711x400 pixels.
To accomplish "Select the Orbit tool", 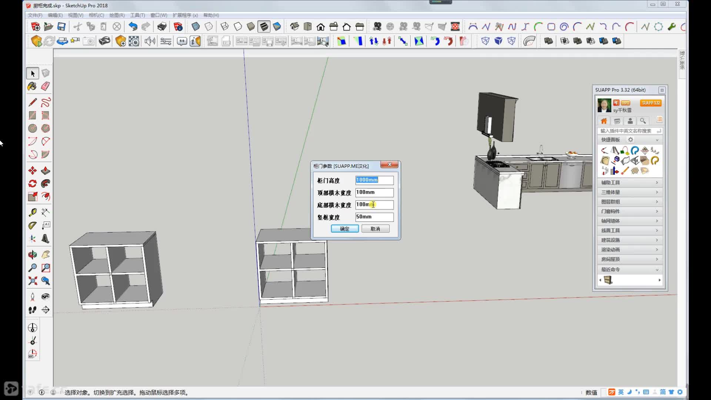I will tap(32, 254).
